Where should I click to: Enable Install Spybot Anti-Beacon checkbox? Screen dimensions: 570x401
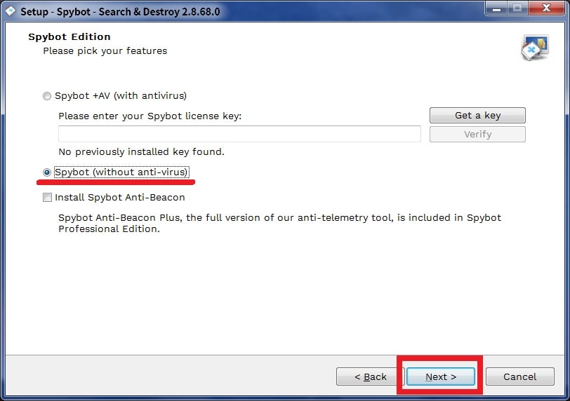(x=47, y=198)
